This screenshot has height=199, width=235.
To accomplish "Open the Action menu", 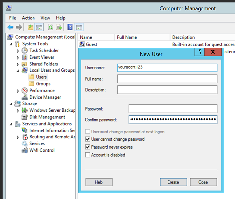I will click(29, 18).
